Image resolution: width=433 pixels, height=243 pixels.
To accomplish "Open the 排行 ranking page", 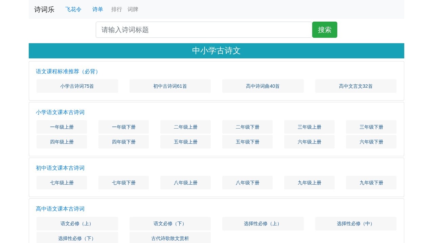I will 117,9.
